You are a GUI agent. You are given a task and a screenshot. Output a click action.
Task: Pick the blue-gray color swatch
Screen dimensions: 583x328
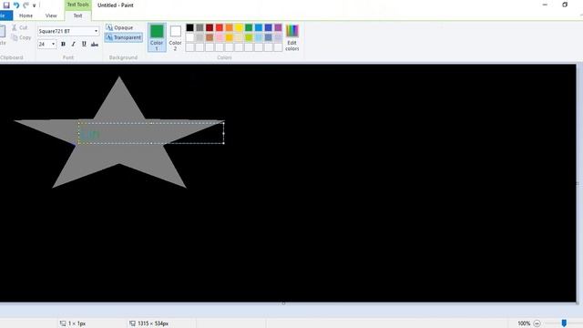(x=269, y=37)
